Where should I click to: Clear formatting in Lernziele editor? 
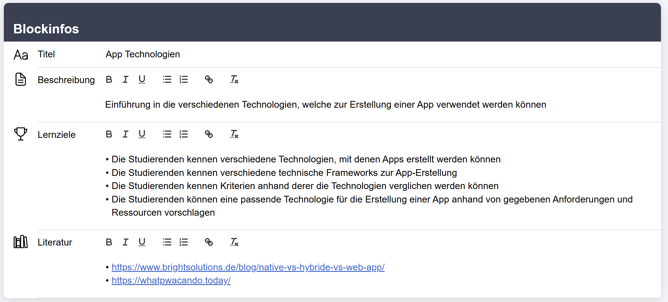coord(234,134)
